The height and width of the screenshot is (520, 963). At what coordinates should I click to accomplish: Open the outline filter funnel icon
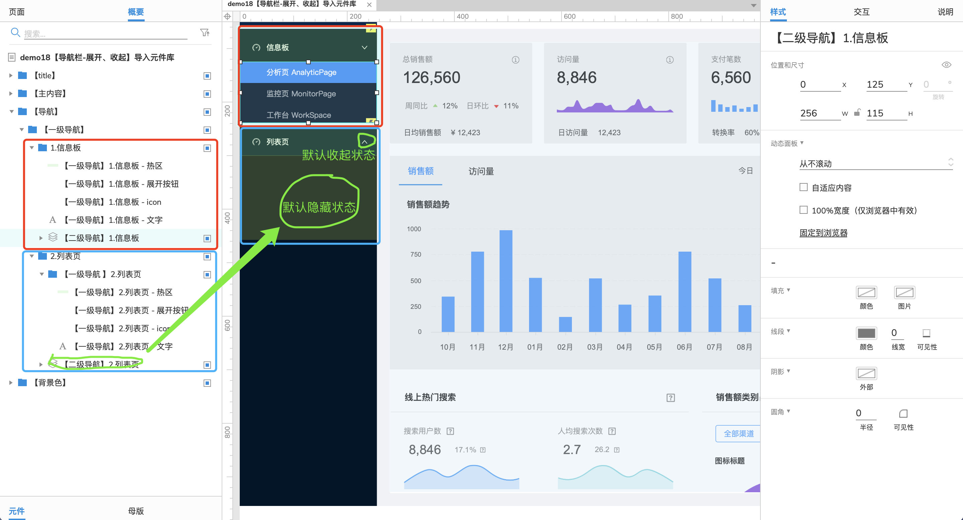(205, 32)
